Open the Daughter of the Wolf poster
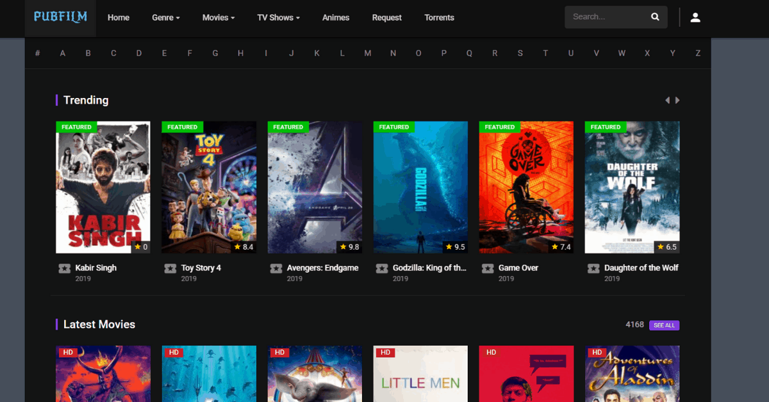 click(x=632, y=188)
